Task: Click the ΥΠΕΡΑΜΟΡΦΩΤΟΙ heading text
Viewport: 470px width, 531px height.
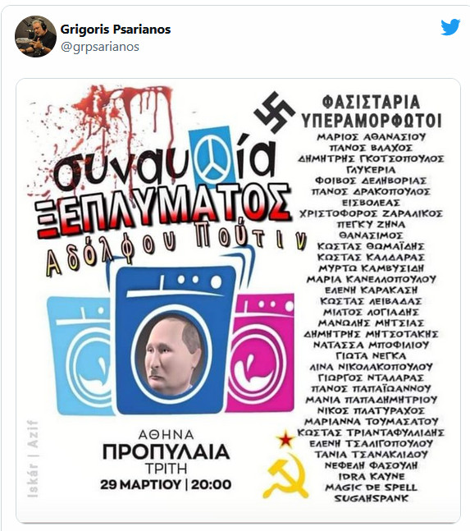Action: [x=372, y=121]
